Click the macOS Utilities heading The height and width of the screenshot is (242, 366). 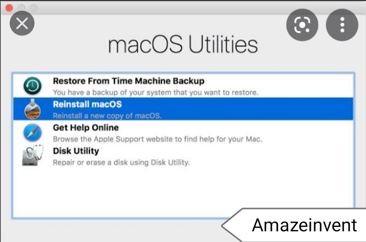pyautogui.click(x=183, y=44)
